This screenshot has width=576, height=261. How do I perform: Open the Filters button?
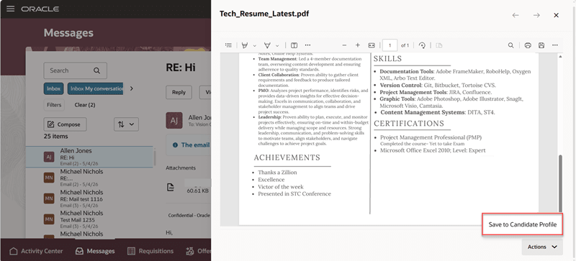[x=54, y=105]
